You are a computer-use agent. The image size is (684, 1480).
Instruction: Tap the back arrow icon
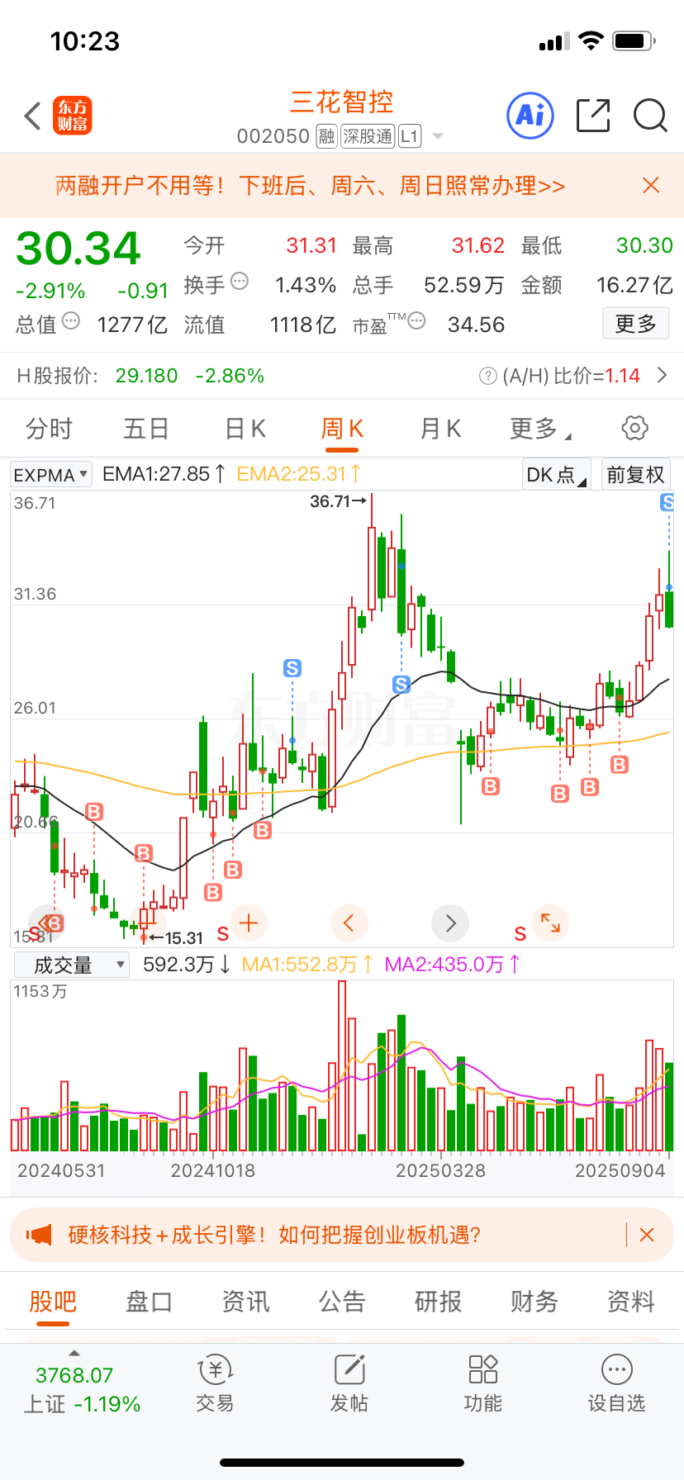32,116
